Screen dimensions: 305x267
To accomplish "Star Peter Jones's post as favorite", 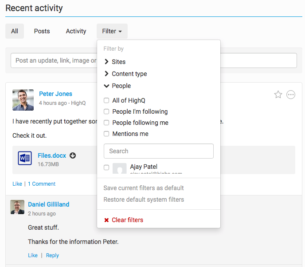I will 278,95.
